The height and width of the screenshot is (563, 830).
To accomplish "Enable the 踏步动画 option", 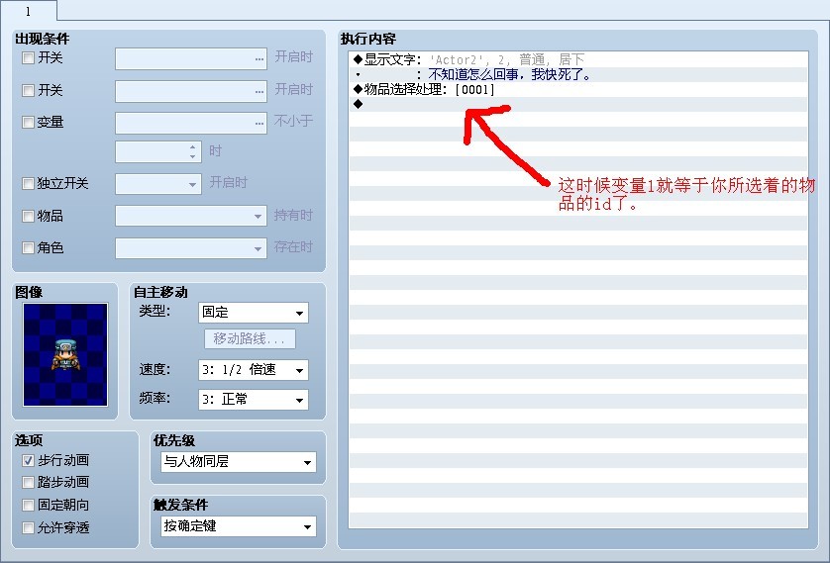I will coord(28,482).
